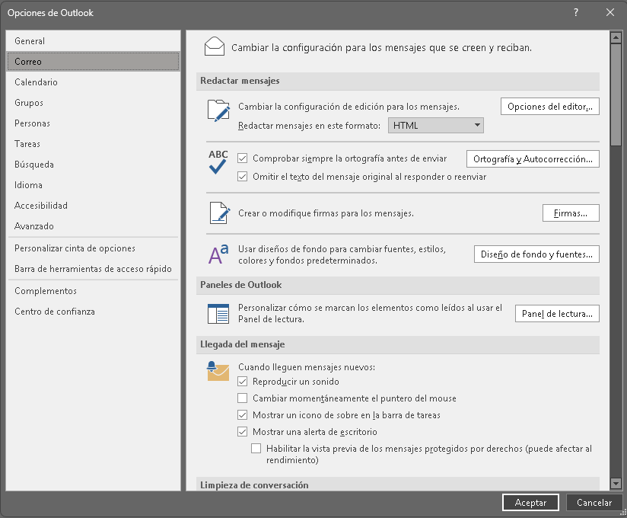Viewport: 627px width, 518px height.
Task: Toggle Mostrar un icono de sobre checkbox
Action: (x=242, y=415)
